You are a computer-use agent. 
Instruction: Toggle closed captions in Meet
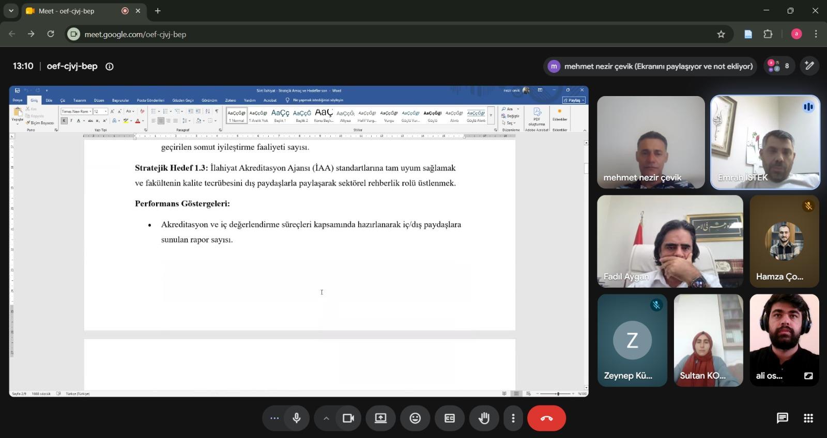[x=450, y=418]
